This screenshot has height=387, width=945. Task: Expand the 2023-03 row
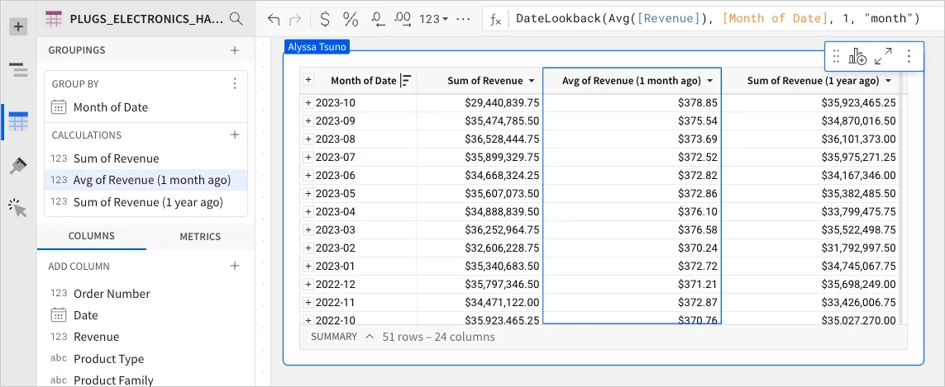(308, 229)
